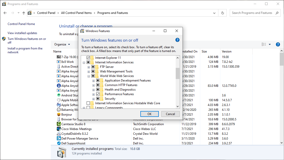The width and height of the screenshot is (284, 160).
Task: Click the change view layout icon
Action: [x=264, y=44]
